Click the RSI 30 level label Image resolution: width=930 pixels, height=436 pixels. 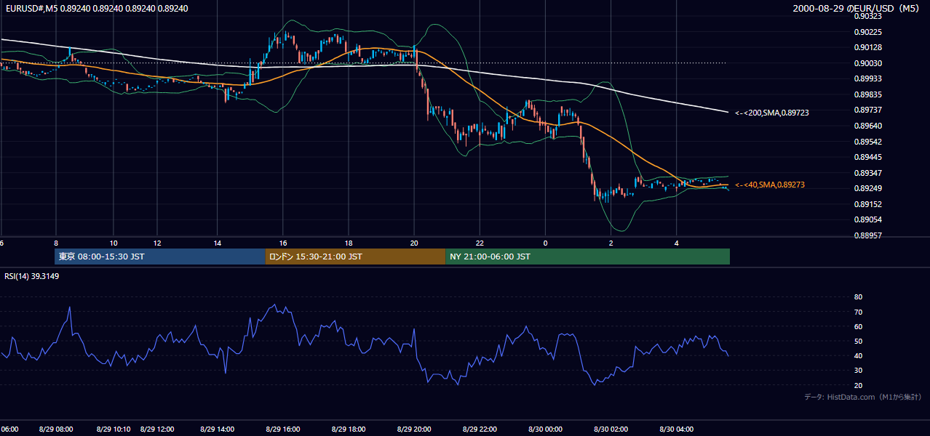[858, 371]
